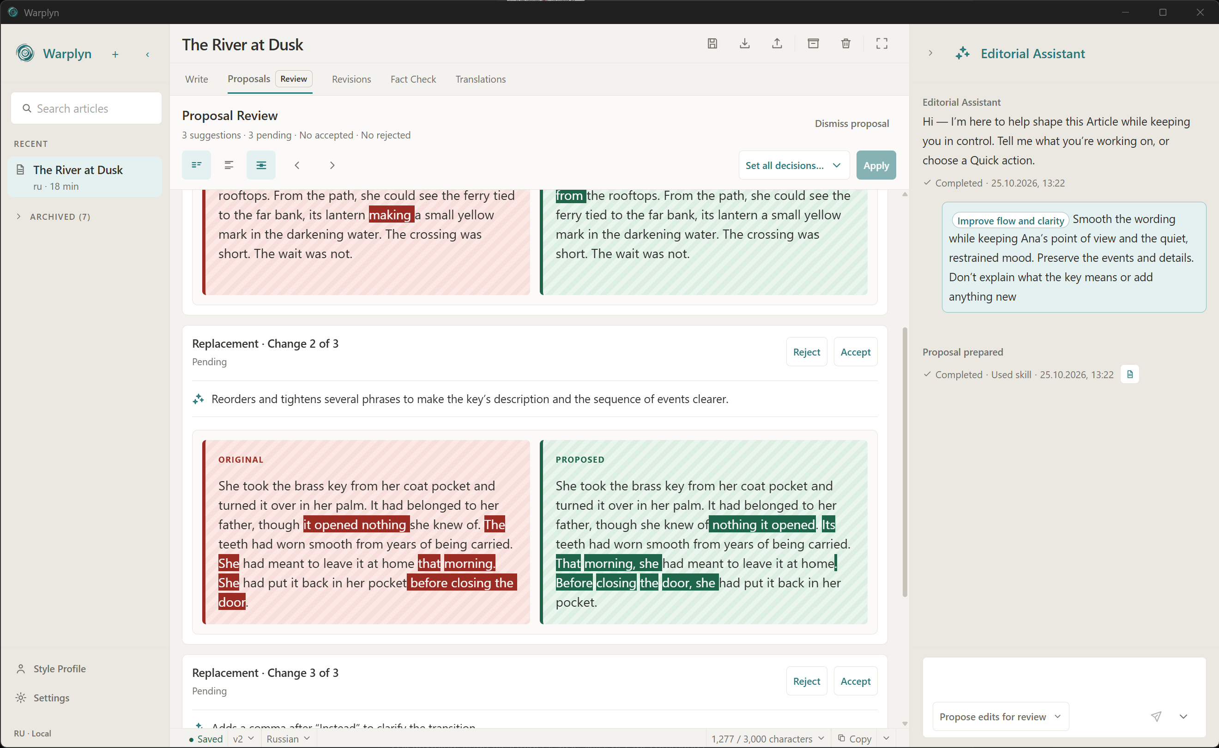Click the proposal review scrollbar
1219x748 pixels.
click(905, 462)
